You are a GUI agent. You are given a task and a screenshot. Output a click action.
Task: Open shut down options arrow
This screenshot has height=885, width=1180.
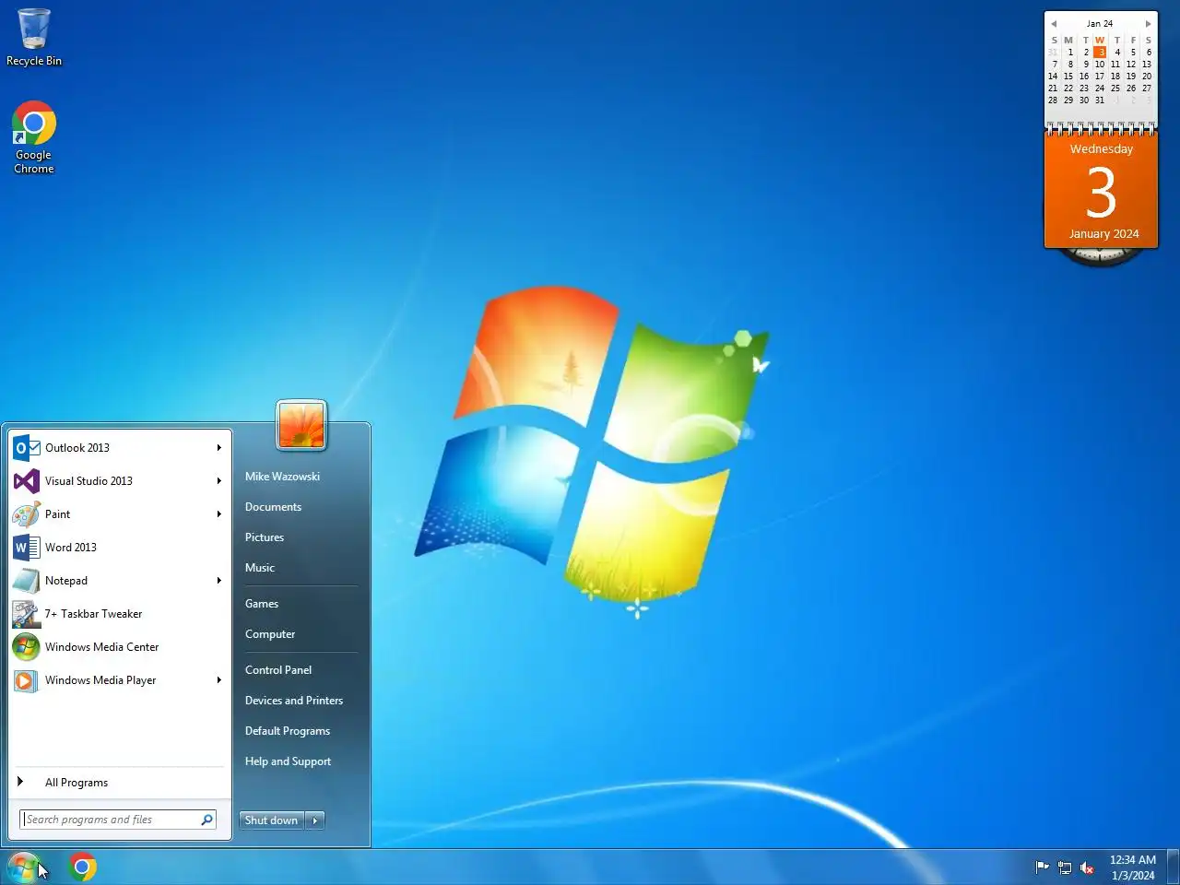[315, 820]
